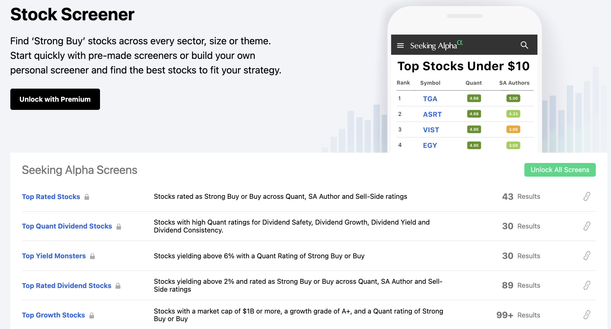Select the TGA ticker symbol link

(430, 99)
